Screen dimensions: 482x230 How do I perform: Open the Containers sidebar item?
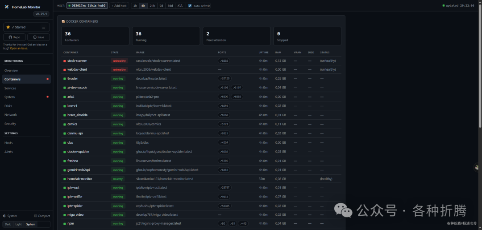[26, 79]
